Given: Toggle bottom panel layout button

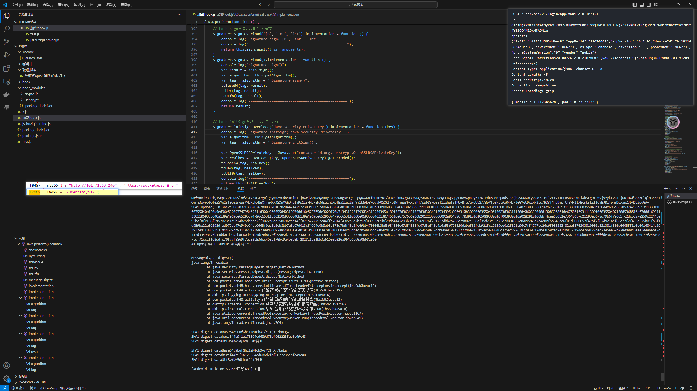Looking at the screenshot, I should click(x=642, y=5).
